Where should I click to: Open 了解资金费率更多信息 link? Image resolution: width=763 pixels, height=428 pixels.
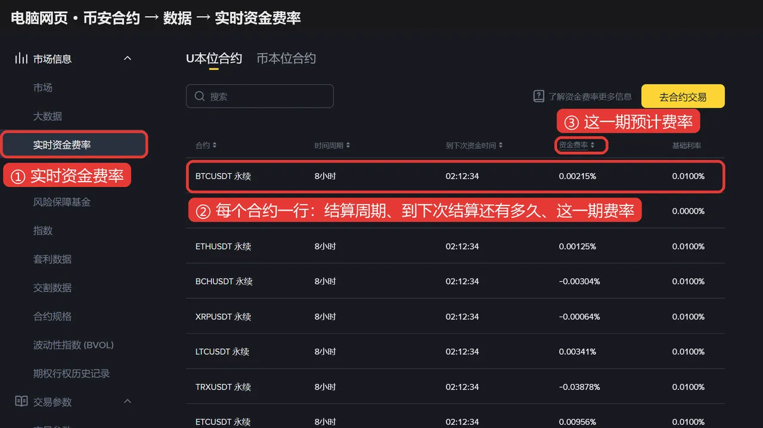pos(590,96)
